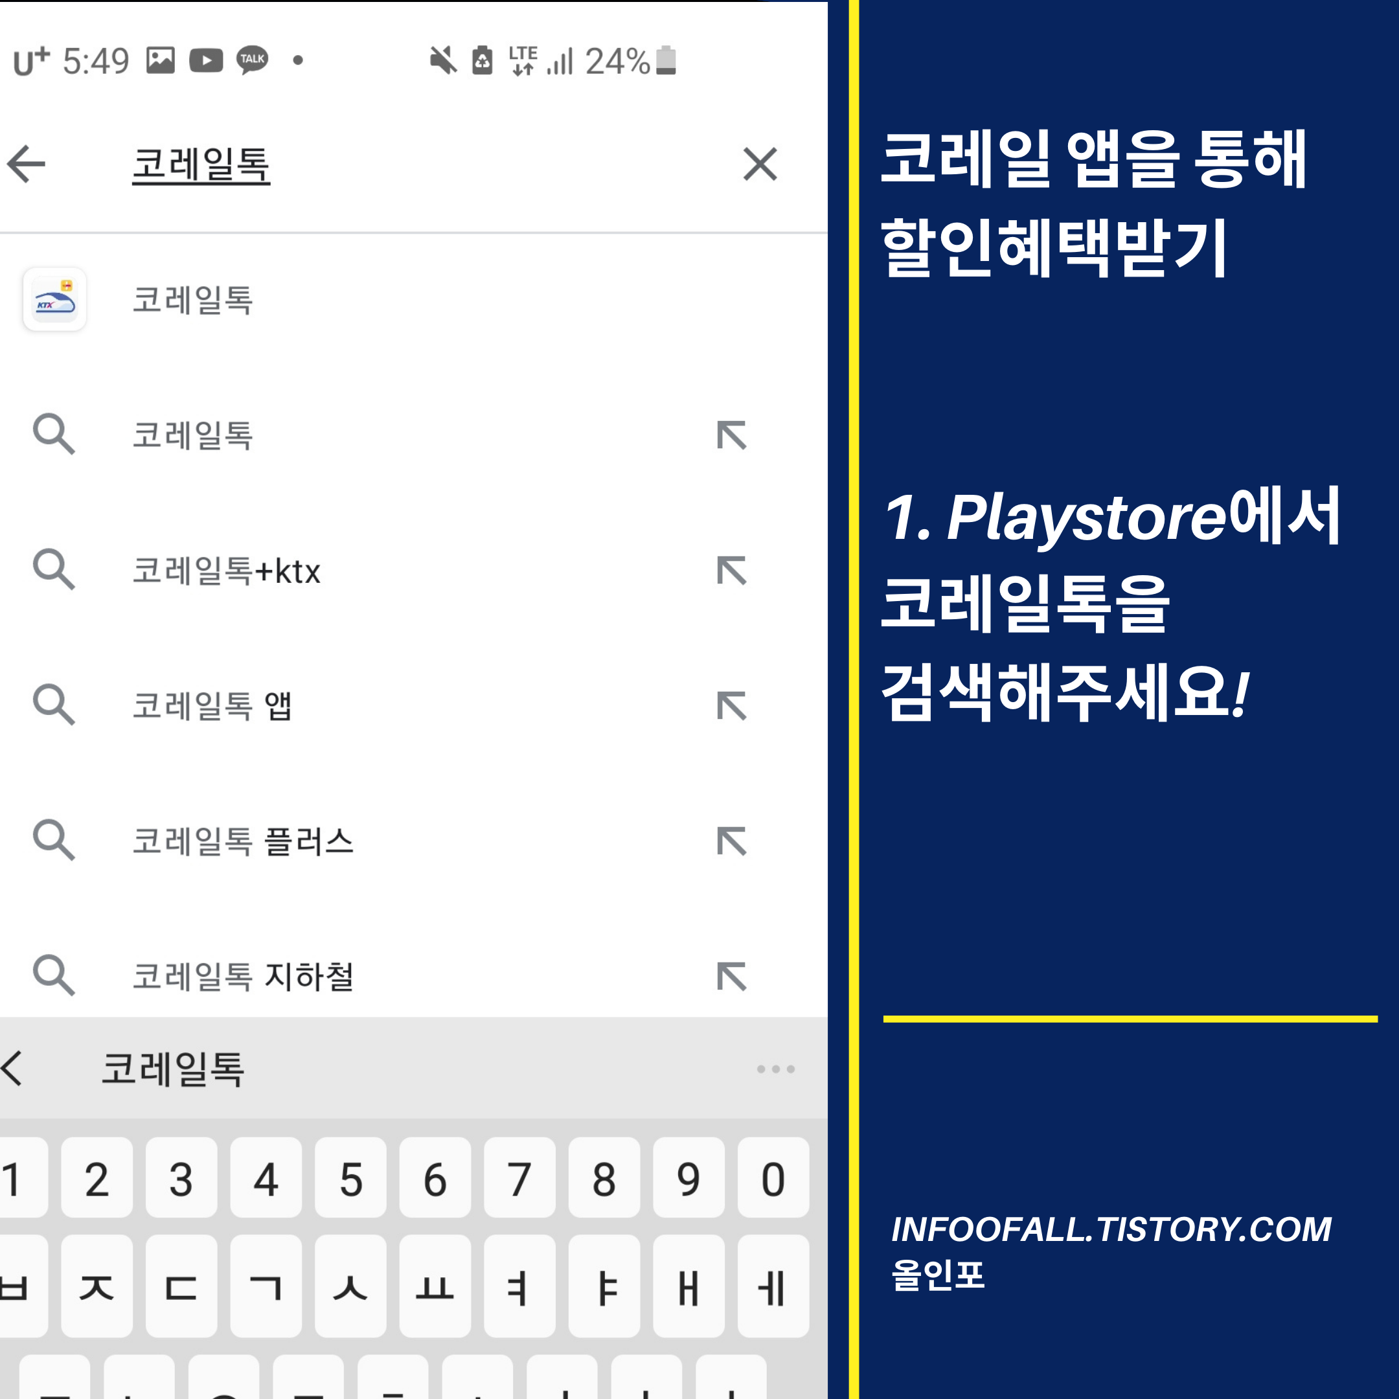Image resolution: width=1399 pixels, height=1399 pixels.
Task: Tap the 24% battery indicator
Action: (x=631, y=61)
